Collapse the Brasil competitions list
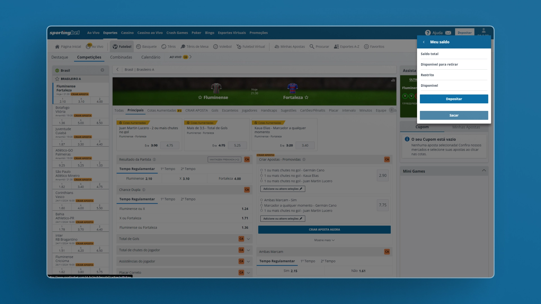The width and height of the screenshot is (541, 304). tap(102, 70)
